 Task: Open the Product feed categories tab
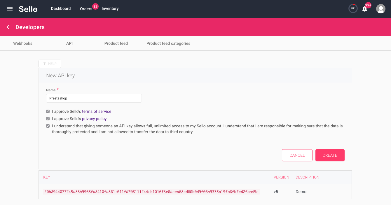(168, 43)
